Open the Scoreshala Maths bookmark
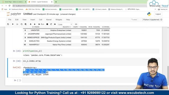169x95 pixels. pyautogui.click(x=67, y=9)
